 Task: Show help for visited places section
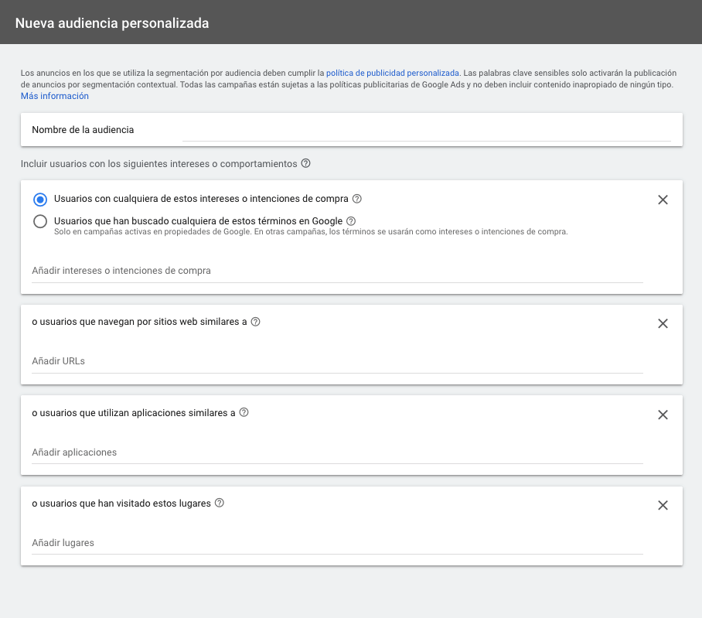(220, 503)
